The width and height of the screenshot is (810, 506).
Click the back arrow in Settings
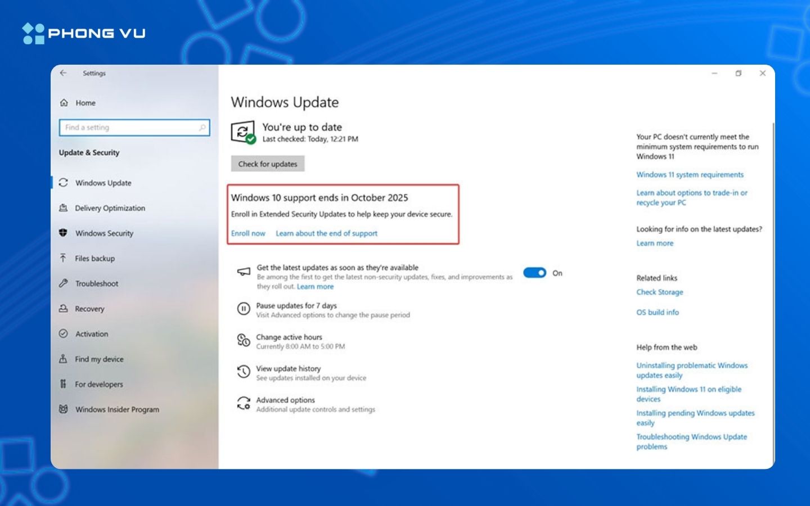tap(64, 73)
